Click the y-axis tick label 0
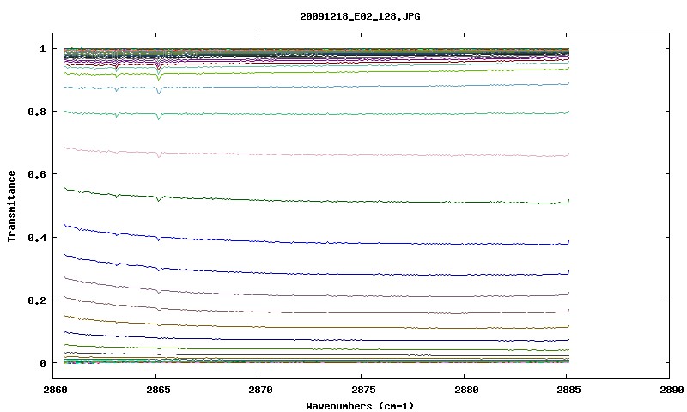 (42, 363)
